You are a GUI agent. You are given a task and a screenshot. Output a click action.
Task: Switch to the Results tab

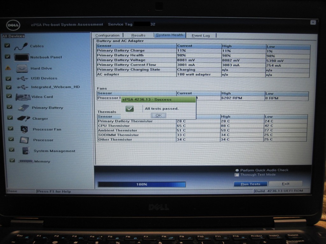coord(138,35)
